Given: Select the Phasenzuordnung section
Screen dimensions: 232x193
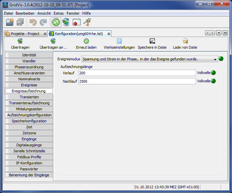Looking at the screenshot, I should tap(29, 67).
